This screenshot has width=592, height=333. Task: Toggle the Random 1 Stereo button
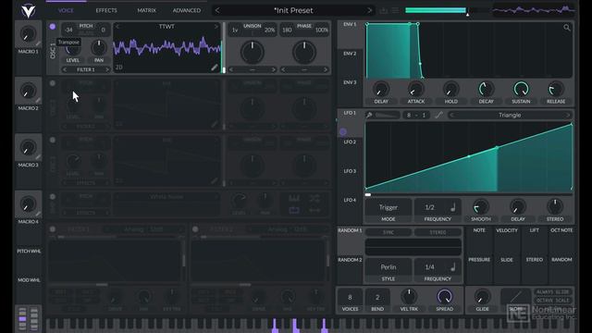click(x=438, y=232)
